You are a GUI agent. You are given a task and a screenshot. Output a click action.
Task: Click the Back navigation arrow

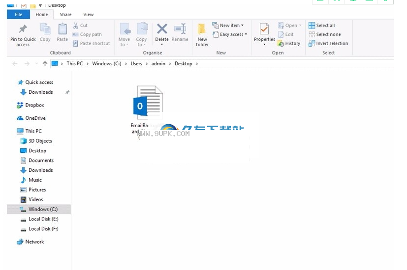coord(15,64)
